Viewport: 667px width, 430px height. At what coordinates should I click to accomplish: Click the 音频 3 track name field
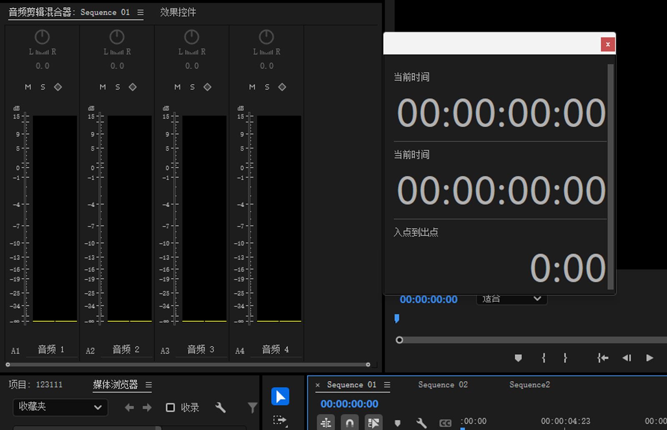coord(201,350)
